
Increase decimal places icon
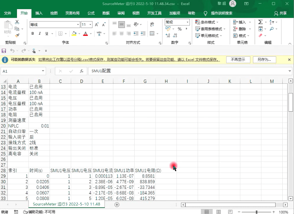pyautogui.click(x=168, y=35)
